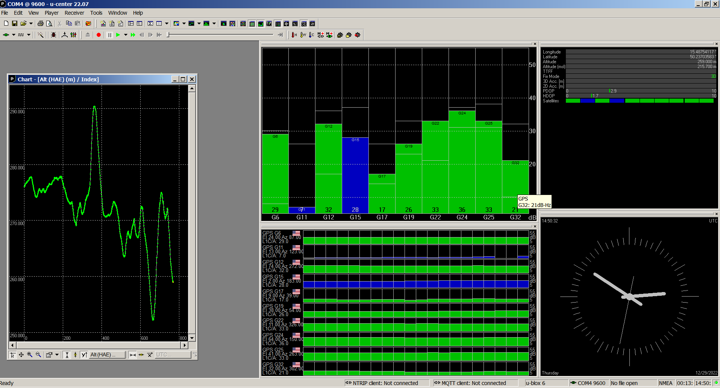
Task: Select the chart pan/move tool
Action: tap(21, 355)
